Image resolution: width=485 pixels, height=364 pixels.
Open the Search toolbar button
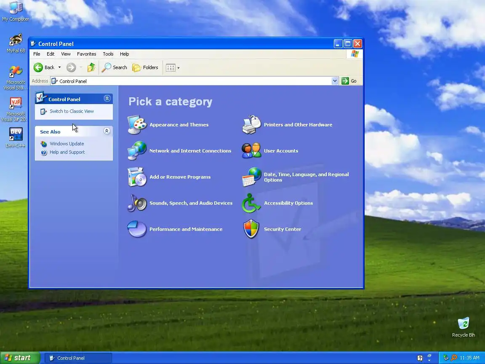115,67
